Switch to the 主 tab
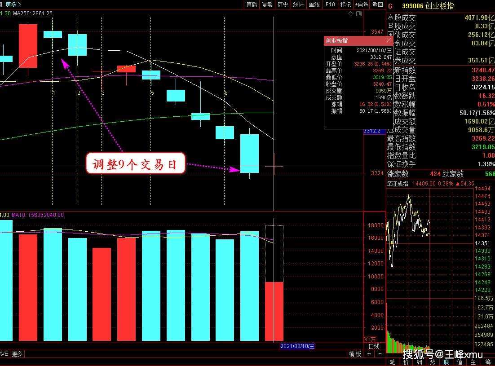495x366 pixels. (473, 362)
